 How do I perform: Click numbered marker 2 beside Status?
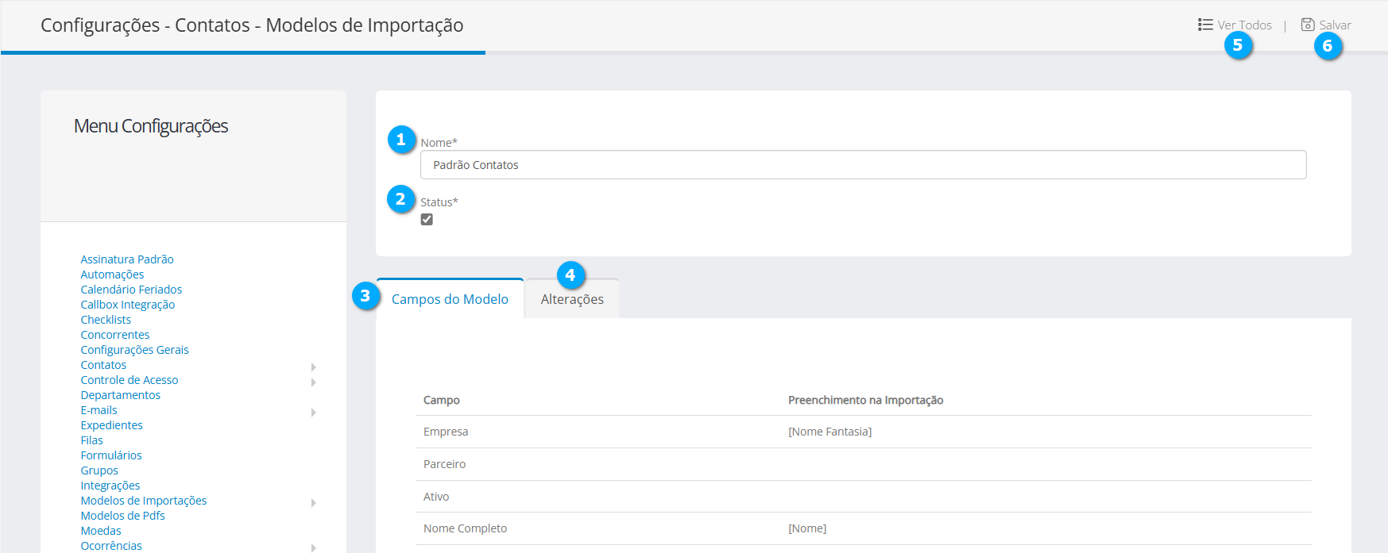coord(401,199)
